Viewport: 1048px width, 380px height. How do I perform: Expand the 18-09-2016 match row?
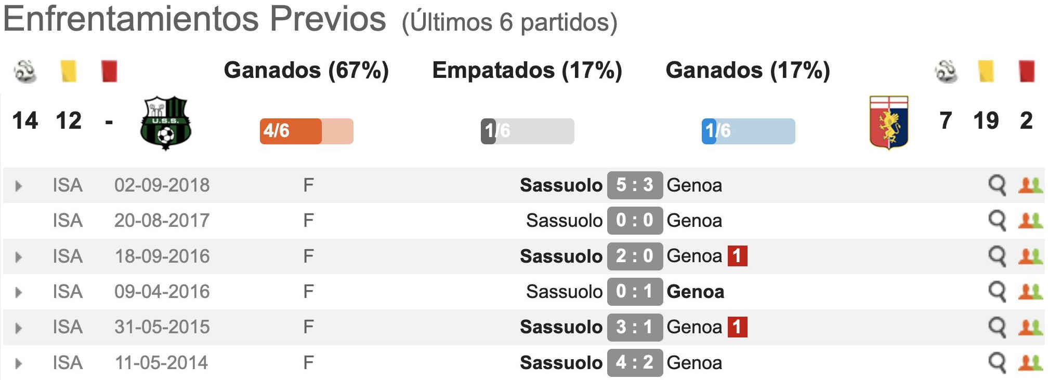(19, 257)
